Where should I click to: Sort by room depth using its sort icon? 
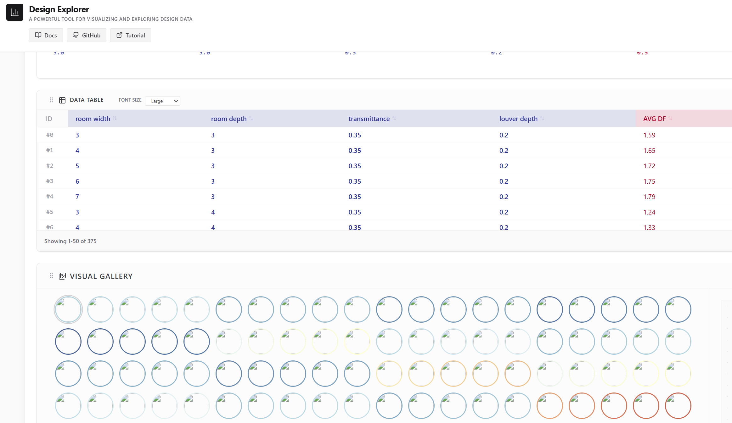(x=251, y=118)
